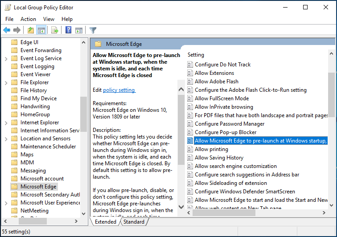Click the policy setting link
337x237 pixels.
(119, 90)
